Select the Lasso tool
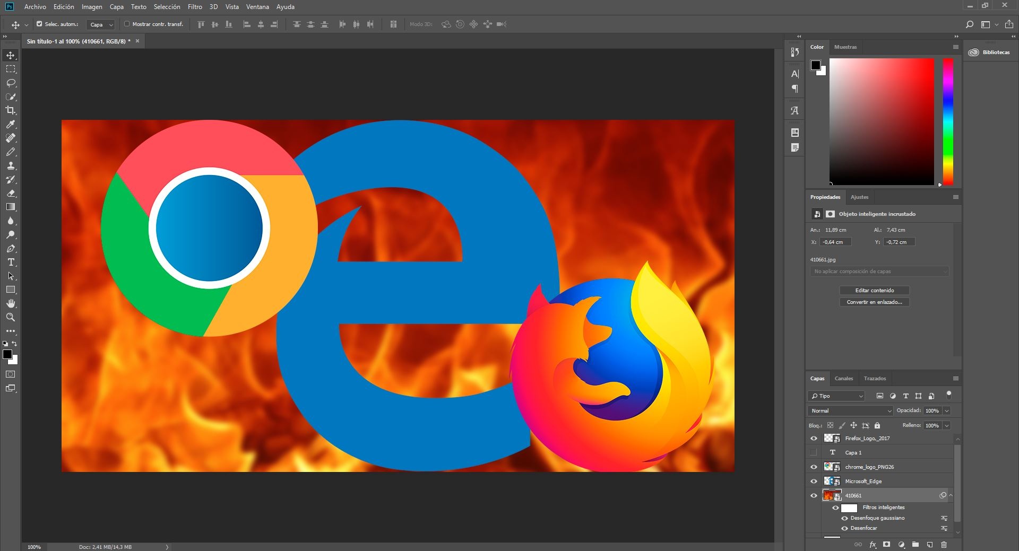The height and width of the screenshot is (551, 1019). (x=11, y=83)
